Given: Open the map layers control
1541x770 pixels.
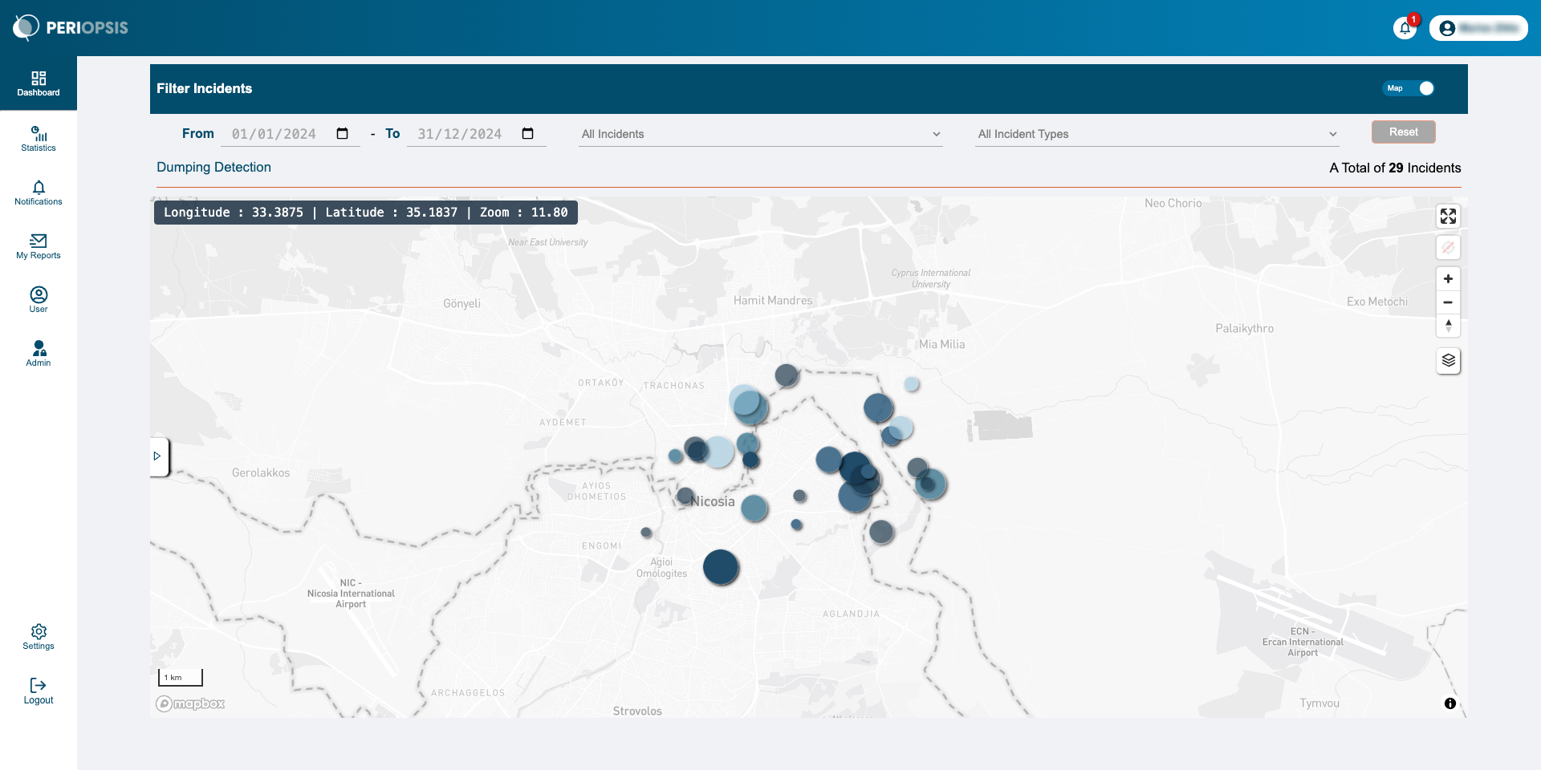Looking at the screenshot, I should pyautogui.click(x=1448, y=361).
